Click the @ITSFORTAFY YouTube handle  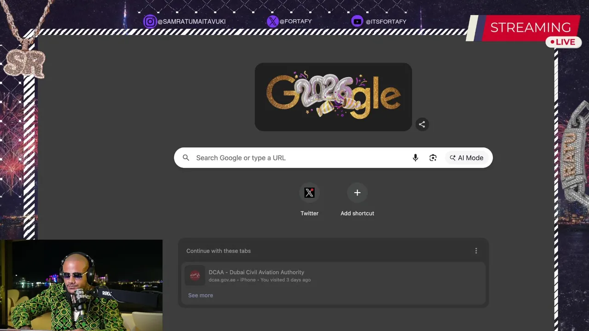click(386, 22)
